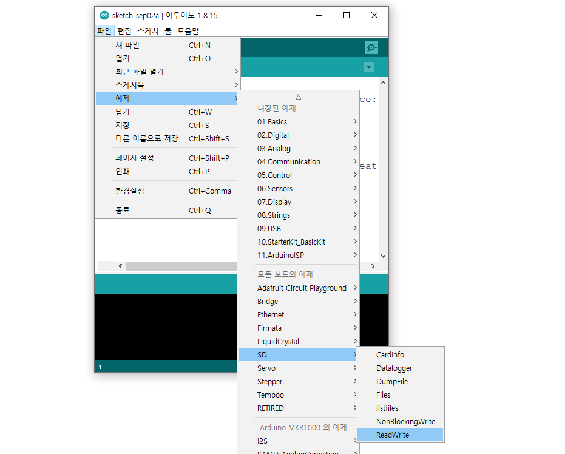This screenshot has width=565, height=454.
Task: Expand 04.Communication examples
Action: coord(299,162)
